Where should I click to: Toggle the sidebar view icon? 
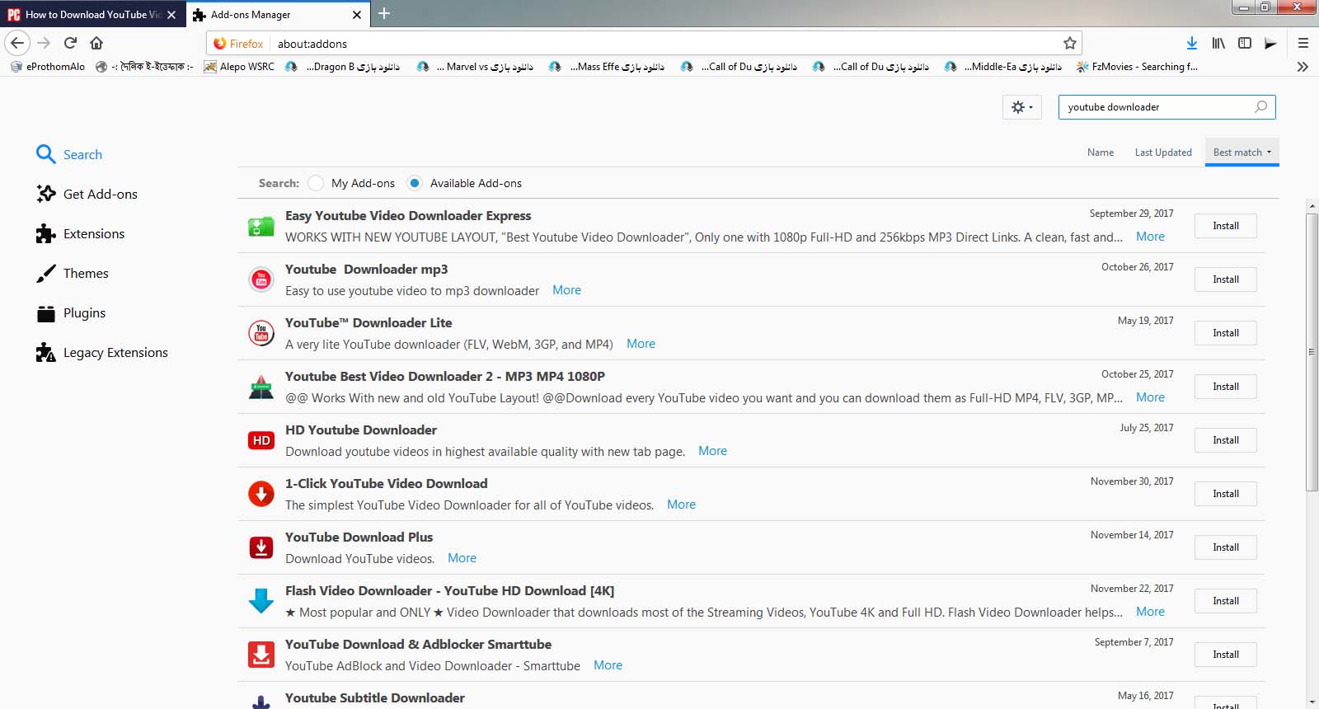pyautogui.click(x=1245, y=43)
